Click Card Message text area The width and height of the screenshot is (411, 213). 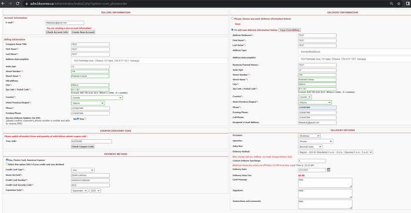pyautogui.click(x=325, y=183)
